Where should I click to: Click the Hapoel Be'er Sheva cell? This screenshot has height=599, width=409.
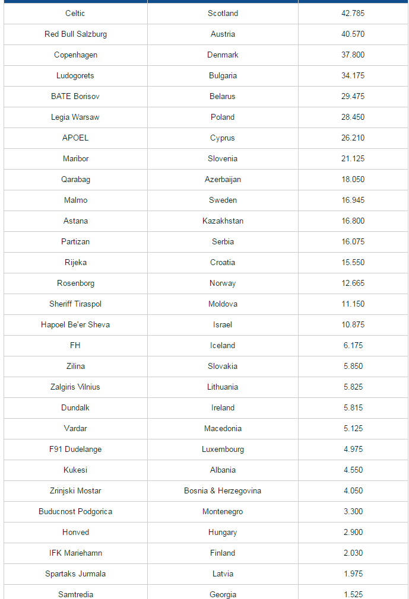click(75, 324)
